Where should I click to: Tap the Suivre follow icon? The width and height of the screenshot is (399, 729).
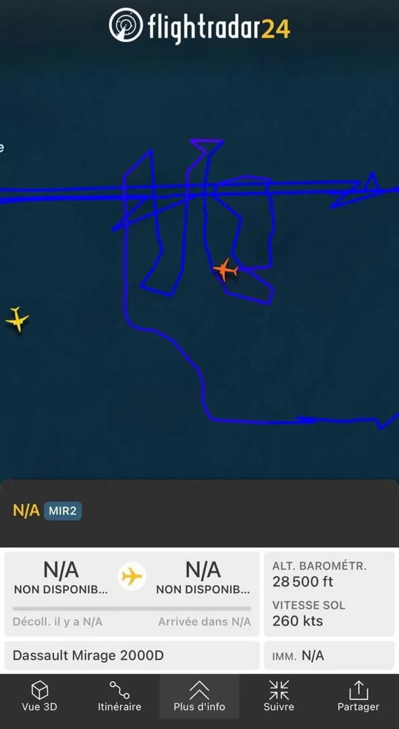click(x=279, y=690)
